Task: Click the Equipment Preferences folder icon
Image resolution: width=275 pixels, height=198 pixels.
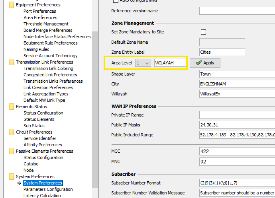Action: 12,5
